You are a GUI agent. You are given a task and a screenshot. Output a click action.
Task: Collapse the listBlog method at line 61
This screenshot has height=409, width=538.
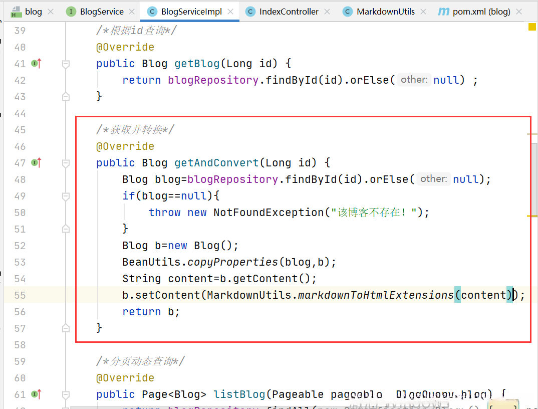(x=66, y=394)
